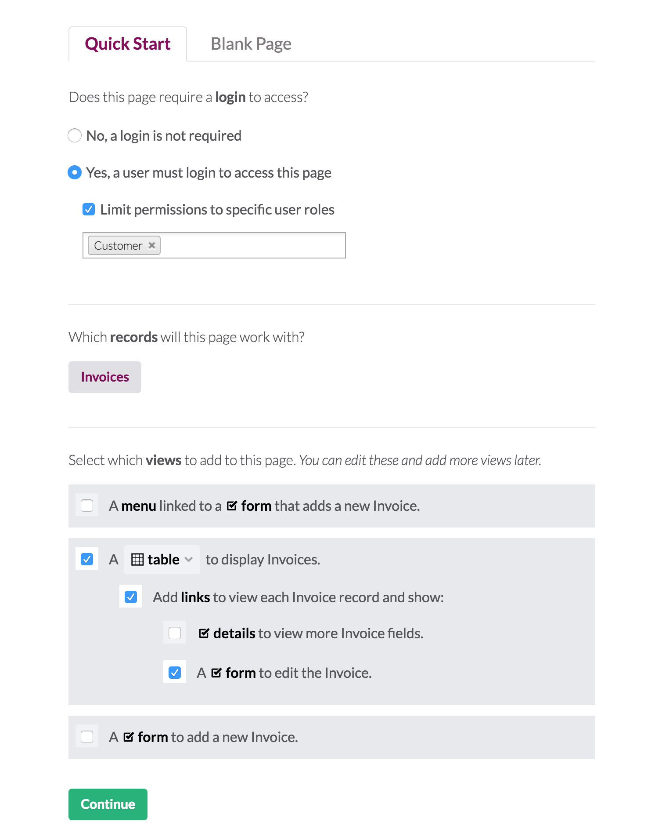Click the details view icon
The width and height of the screenshot is (662, 837).
[204, 633]
